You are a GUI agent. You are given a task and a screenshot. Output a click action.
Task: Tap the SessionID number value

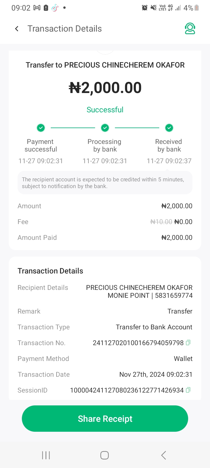tap(127, 390)
